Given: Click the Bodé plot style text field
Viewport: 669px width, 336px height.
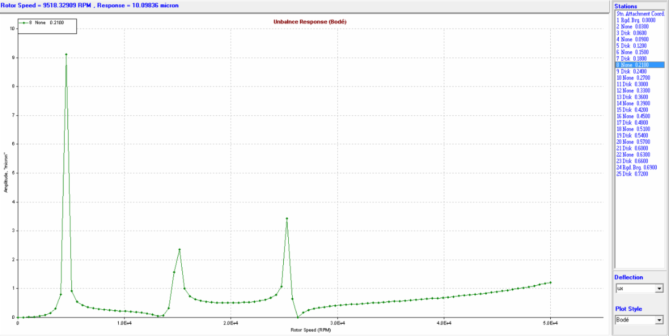Looking at the screenshot, I should (634, 320).
